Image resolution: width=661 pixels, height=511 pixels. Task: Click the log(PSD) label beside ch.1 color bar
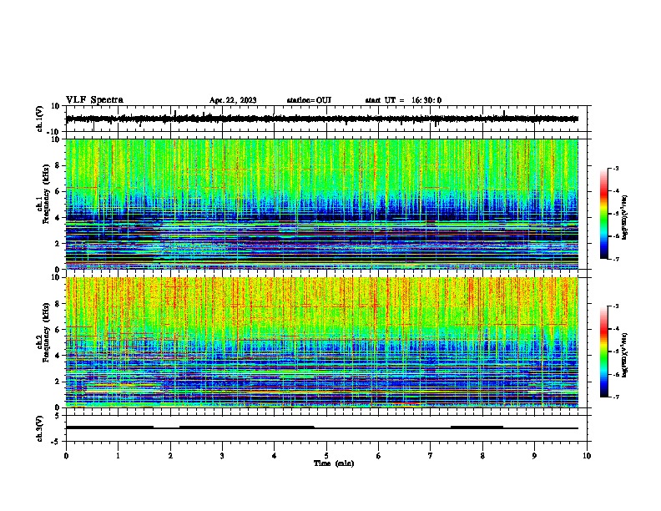625,218
